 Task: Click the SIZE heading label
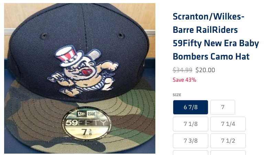click(x=177, y=95)
